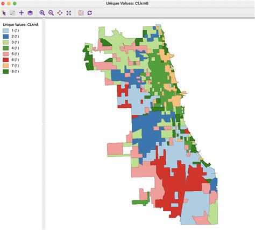Image resolution: width=255 pixels, height=230 pixels.
Task: Click the legend panel divider handle
Action: pos(44,124)
